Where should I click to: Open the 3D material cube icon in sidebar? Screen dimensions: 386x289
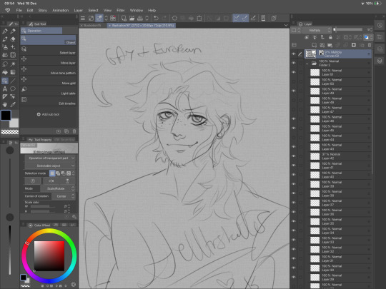pos(380,61)
